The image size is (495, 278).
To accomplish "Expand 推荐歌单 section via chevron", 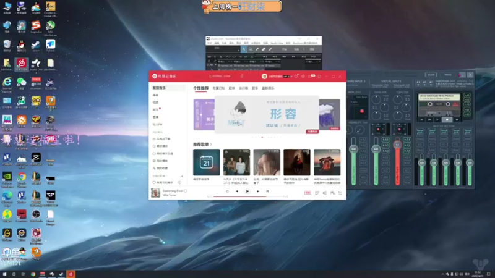I will pyautogui.click(x=211, y=145).
